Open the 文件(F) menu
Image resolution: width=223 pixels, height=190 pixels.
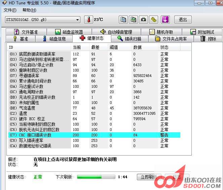click(x=10, y=10)
